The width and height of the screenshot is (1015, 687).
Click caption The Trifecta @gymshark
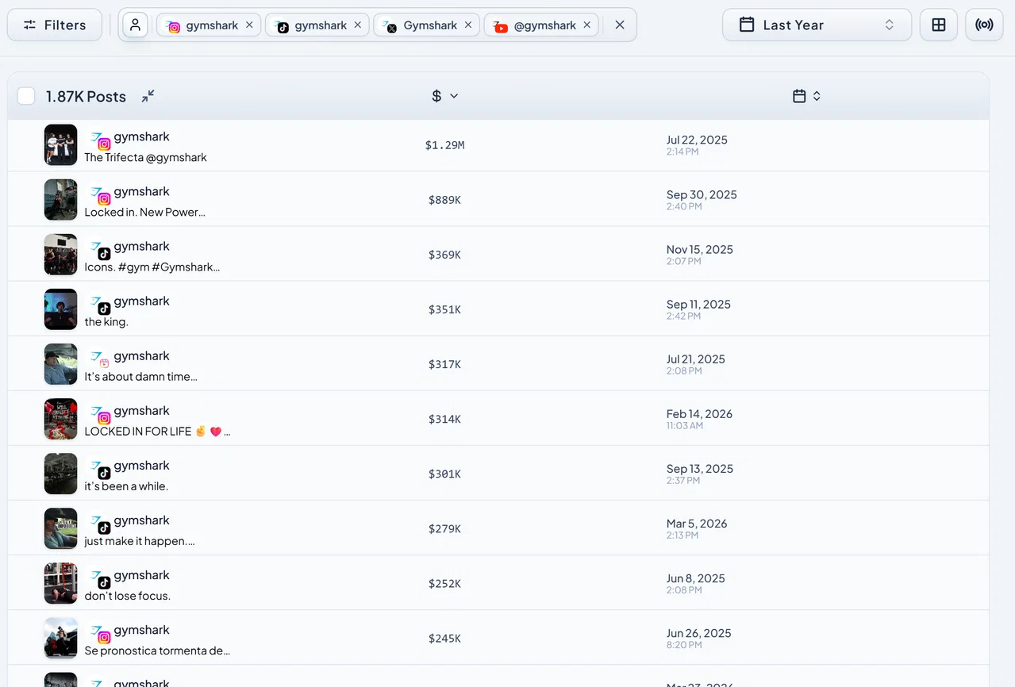[x=146, y=157]
